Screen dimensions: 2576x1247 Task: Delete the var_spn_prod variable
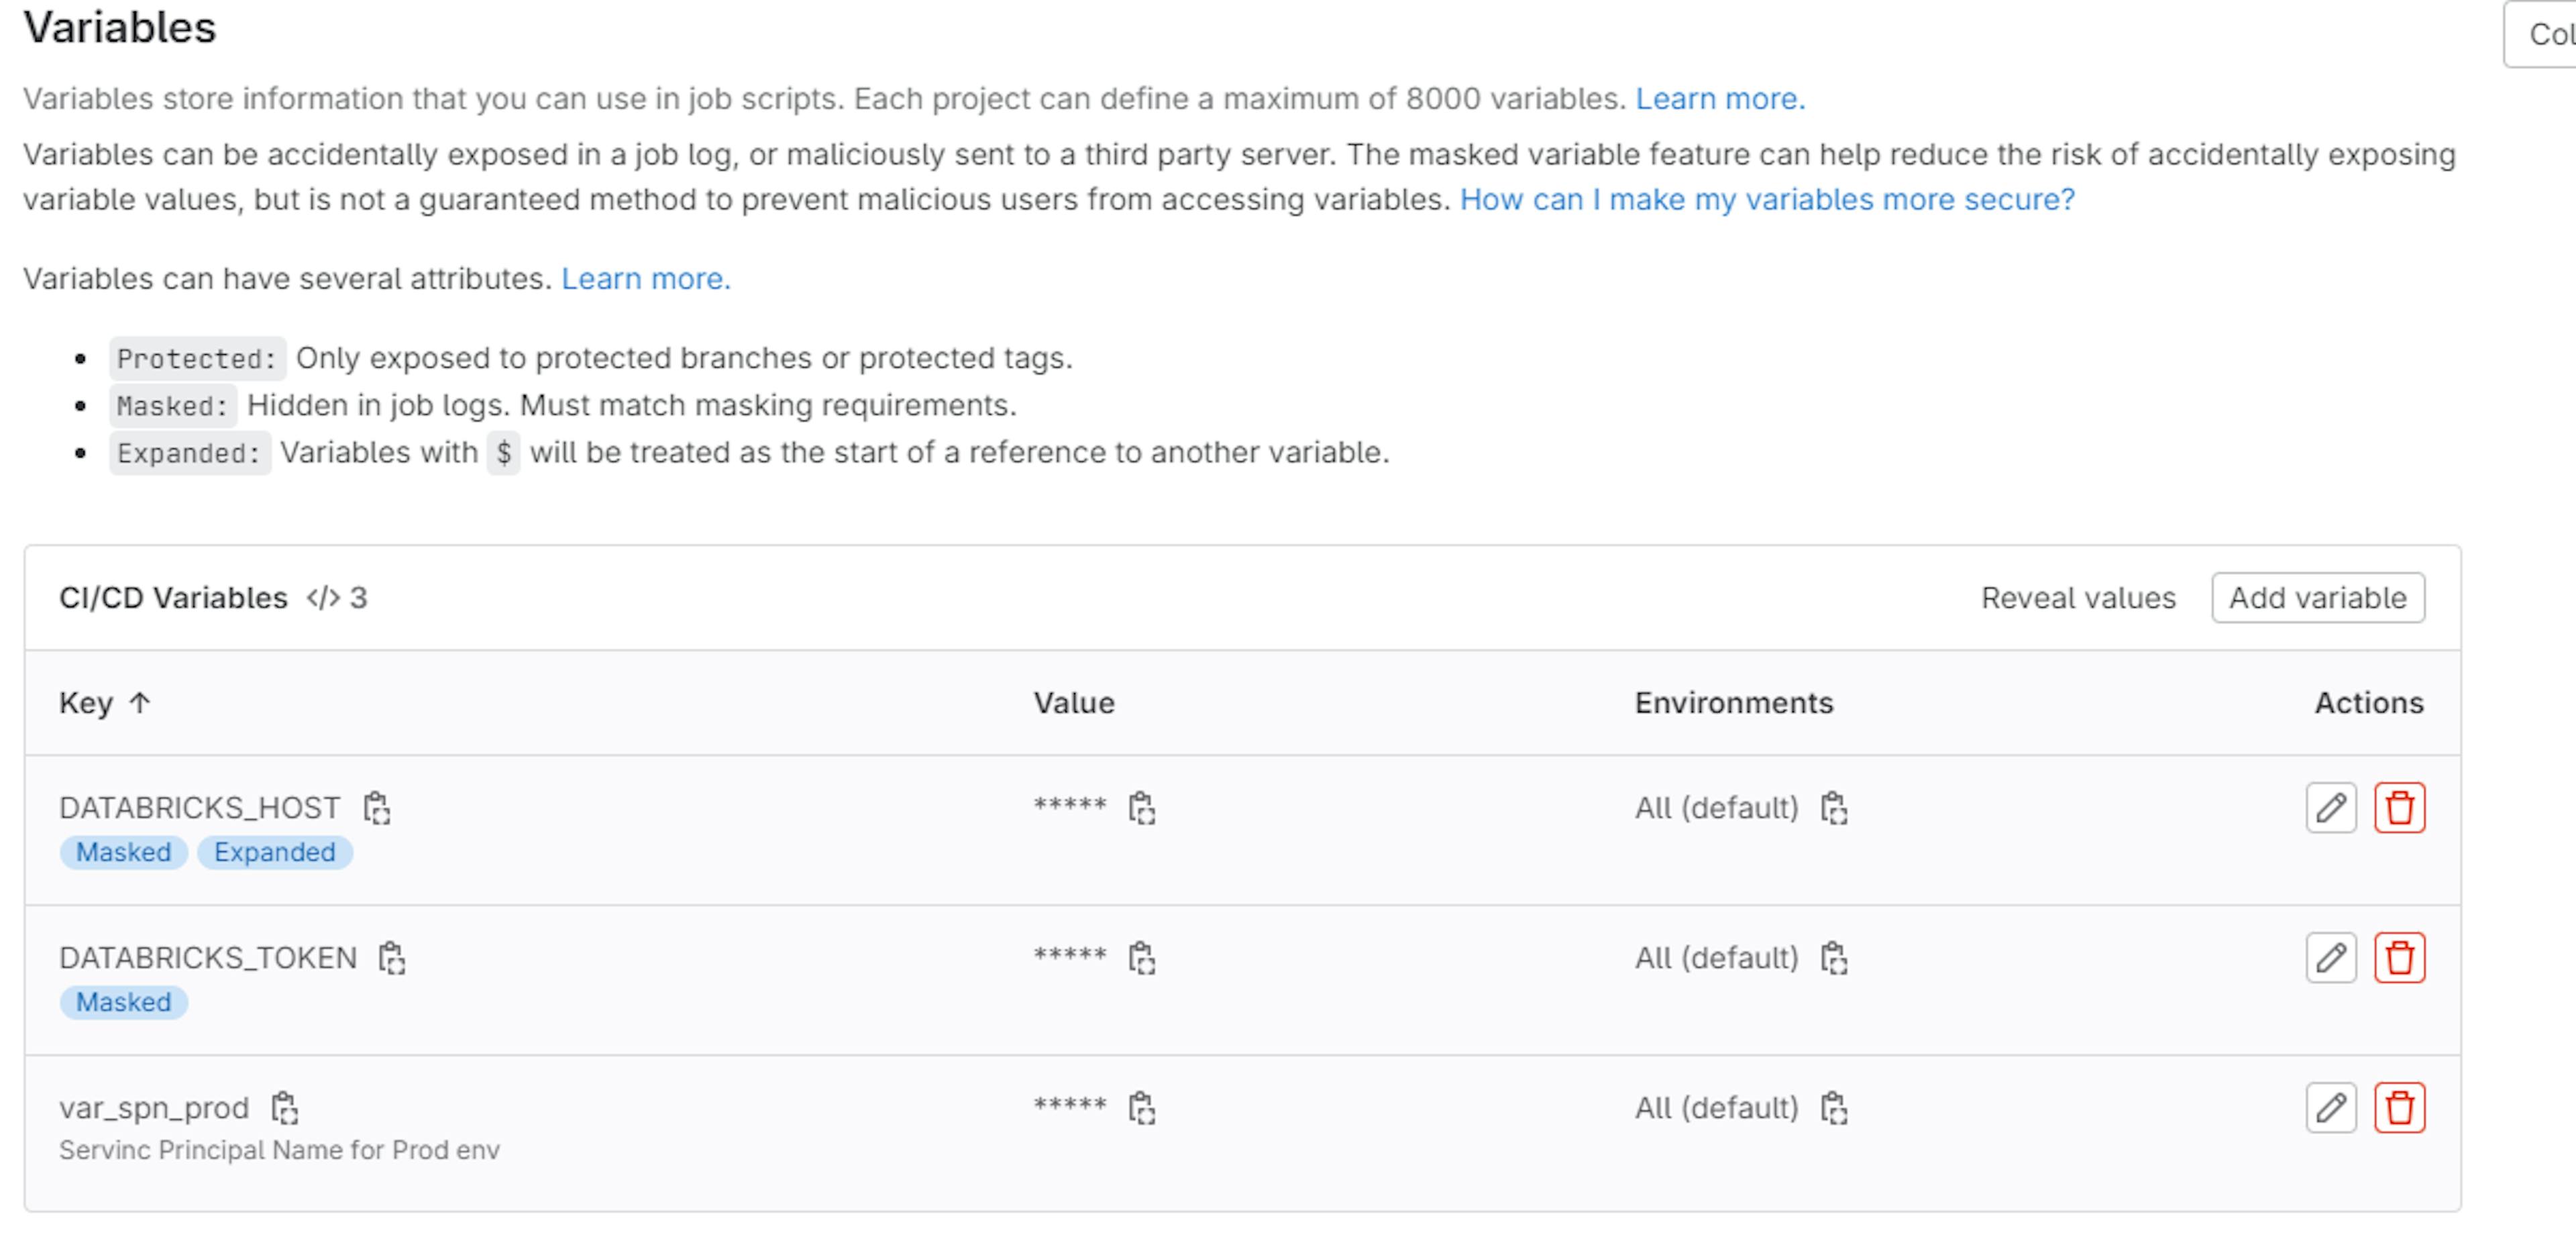[2399, 1107]
